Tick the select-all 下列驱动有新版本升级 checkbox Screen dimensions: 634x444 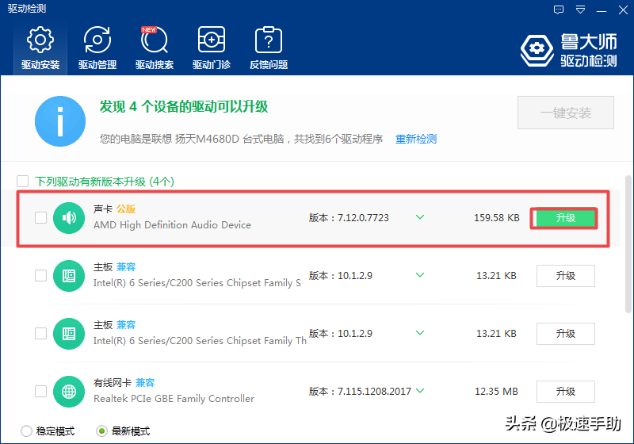(x=22, y=182)
